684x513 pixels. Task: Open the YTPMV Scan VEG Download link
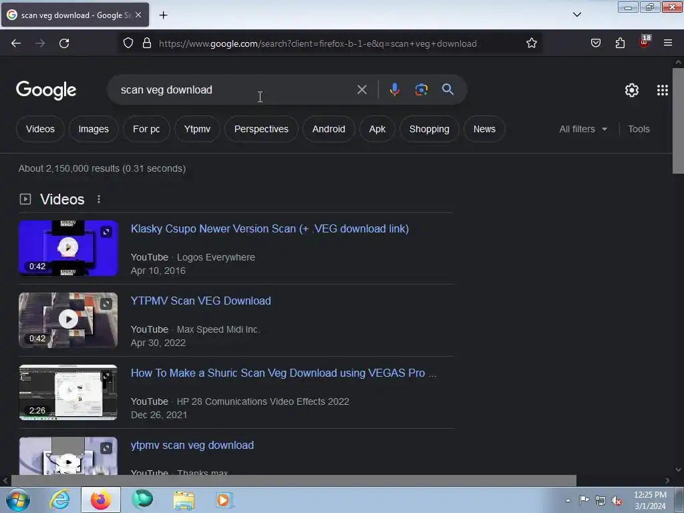tap(200, 301)
